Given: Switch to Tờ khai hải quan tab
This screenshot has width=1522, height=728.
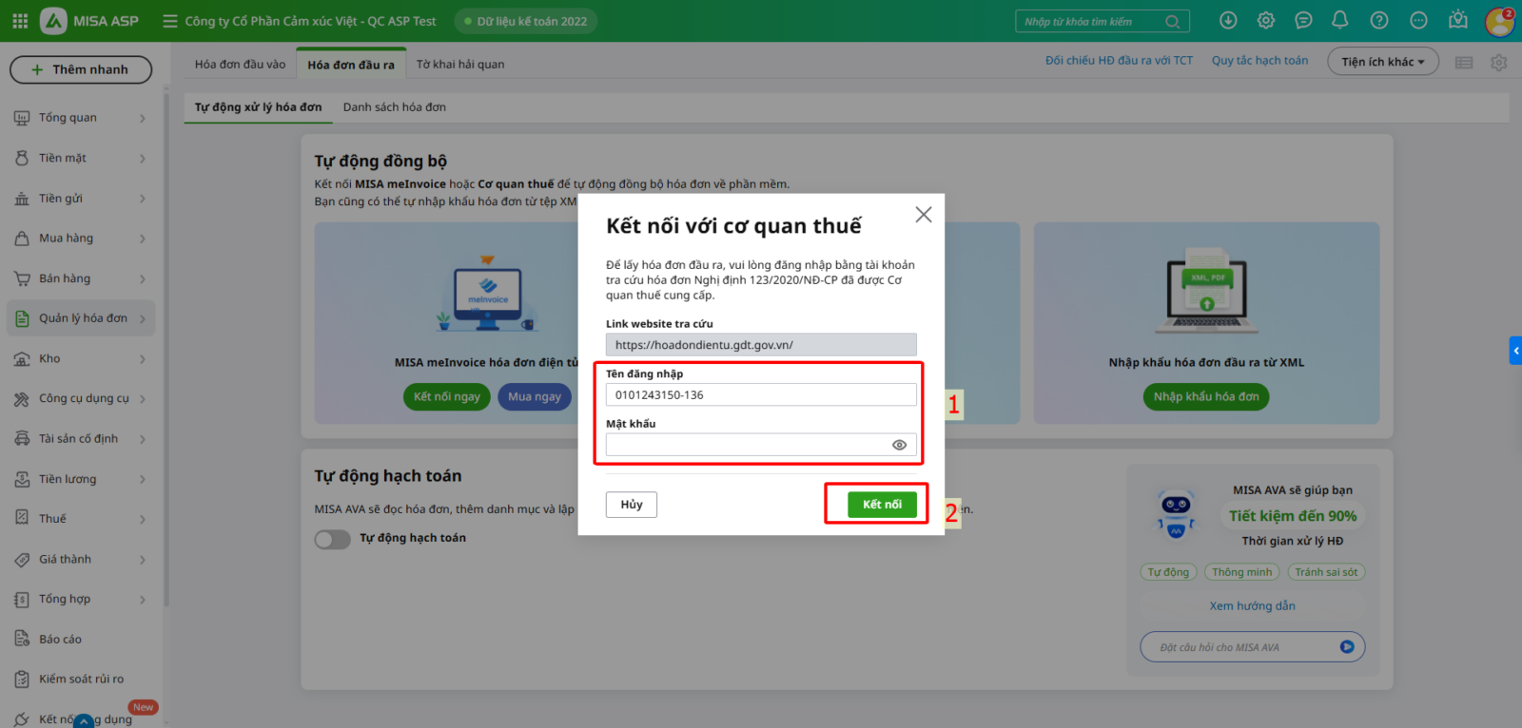Looking at the screenshot, I should coord(460,65).
